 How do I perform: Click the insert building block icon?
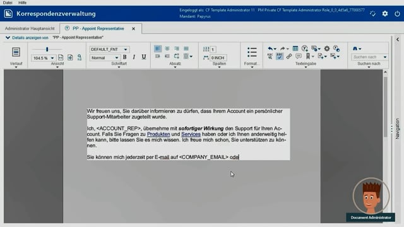(314, 49)
